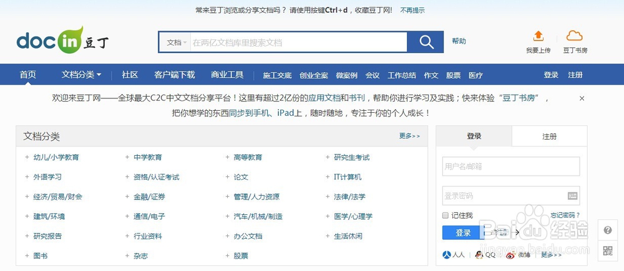Viewport: 624px width, 271px height.
Task: Expand the 论文 category
Action: coord(228,177)
